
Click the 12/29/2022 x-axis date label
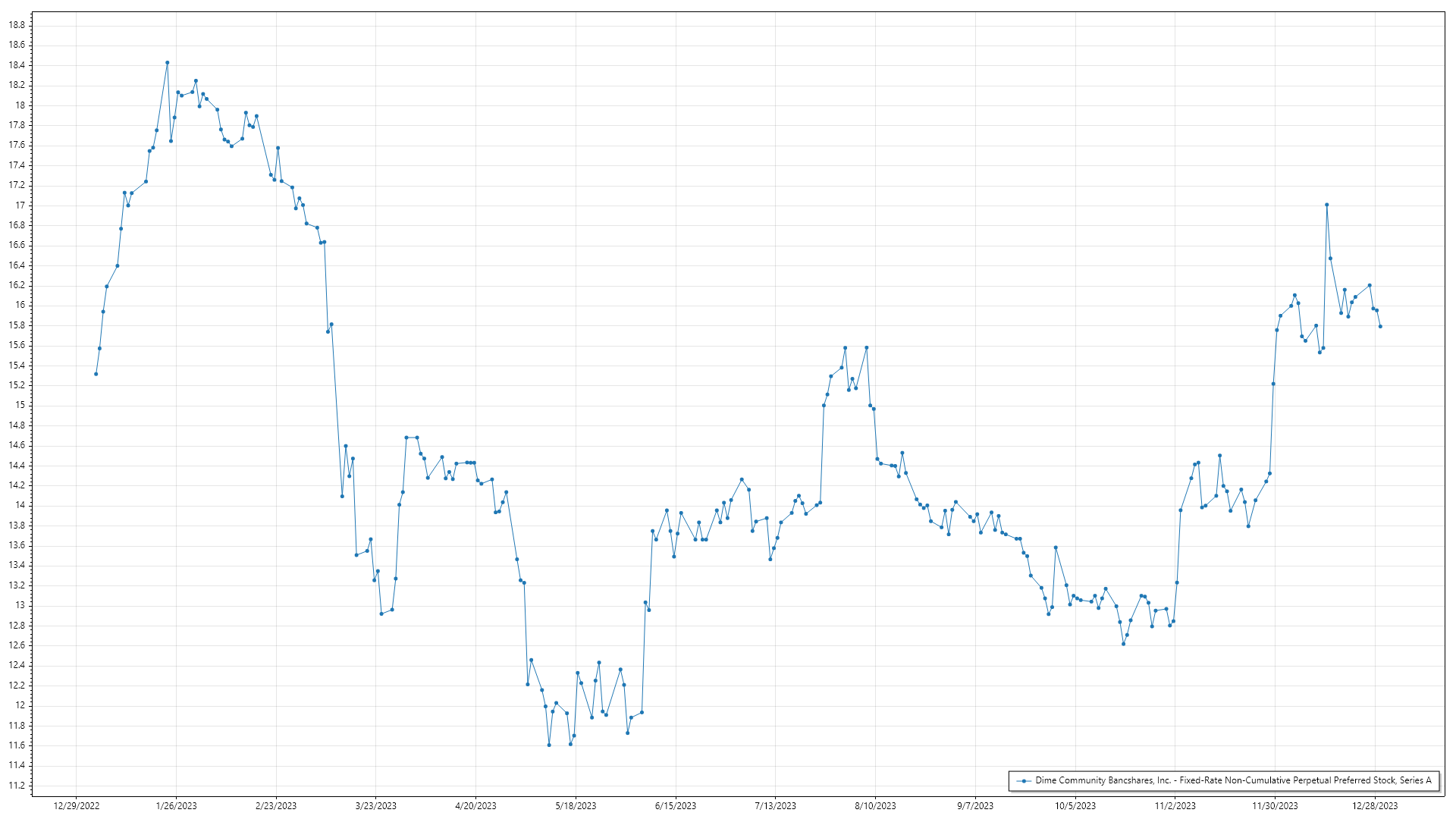pyautogui.click(x=77, y=806)
